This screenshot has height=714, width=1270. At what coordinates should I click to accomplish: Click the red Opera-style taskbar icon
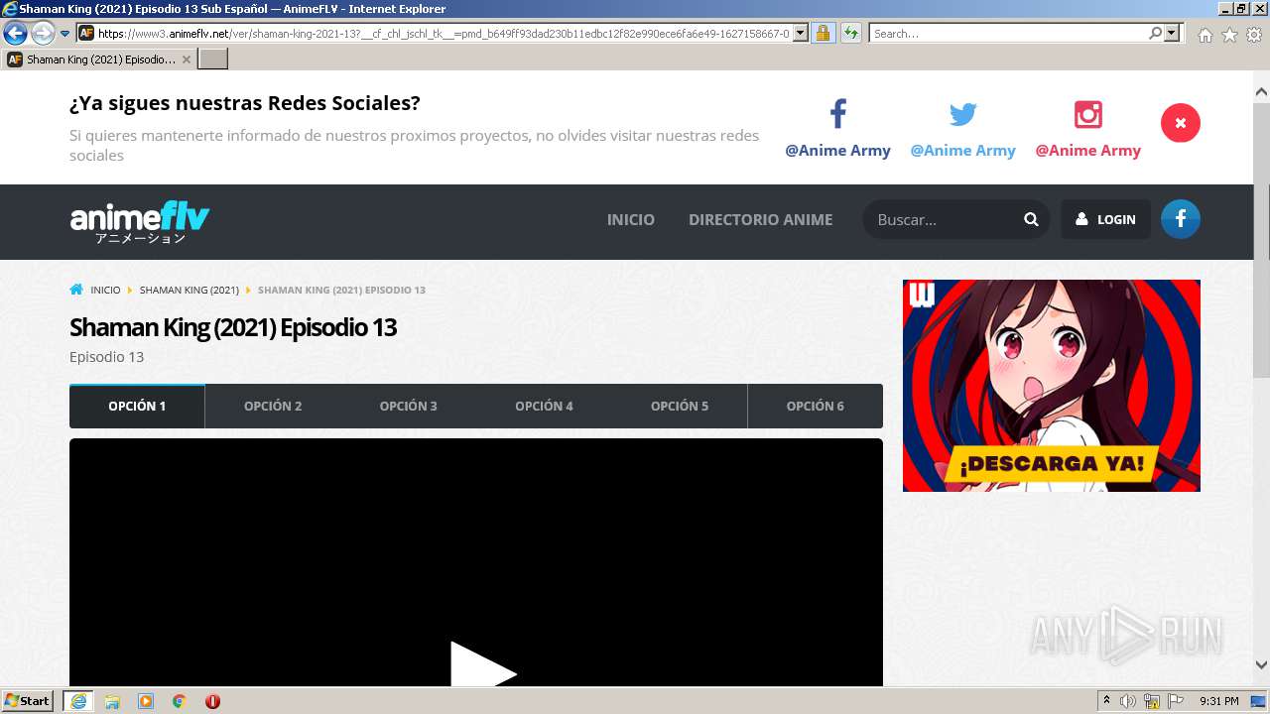pyautogui.click(x=212, y=701)
